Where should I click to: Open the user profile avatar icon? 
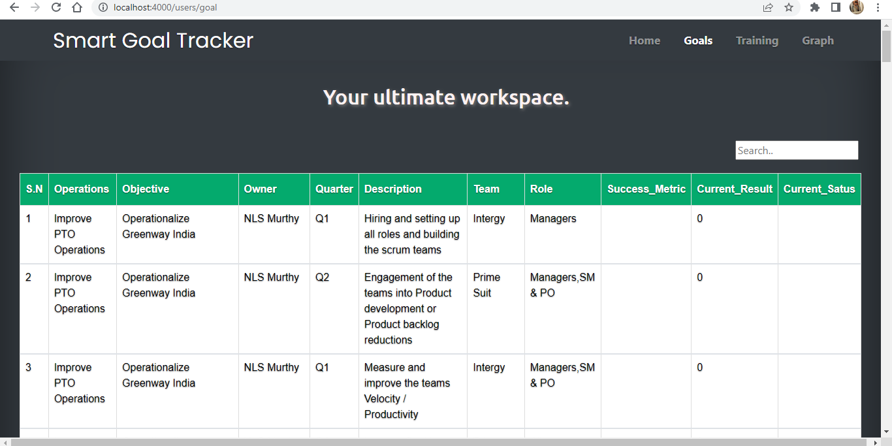[856, 8]
